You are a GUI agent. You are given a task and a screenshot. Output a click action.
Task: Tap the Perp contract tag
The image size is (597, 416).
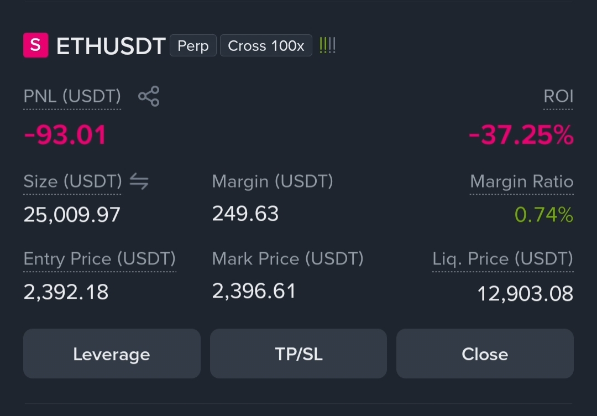click(193, 45)
